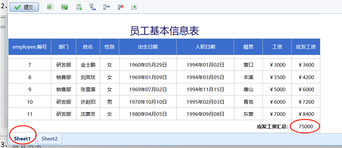
Task: Click the sheet icon with green plus
Action: tap(79, 7)
